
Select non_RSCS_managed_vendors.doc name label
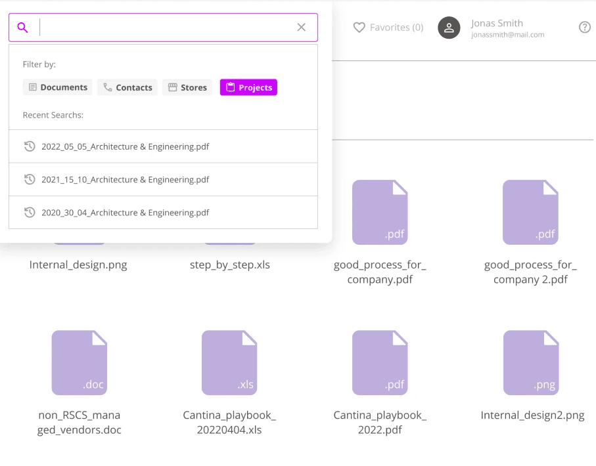[79, 422]
